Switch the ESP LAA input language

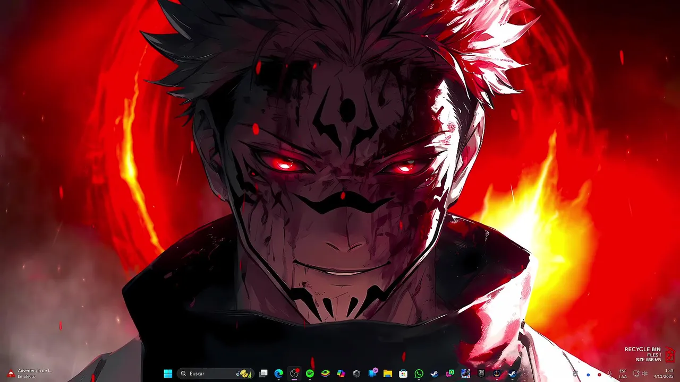tap(623, 374)
